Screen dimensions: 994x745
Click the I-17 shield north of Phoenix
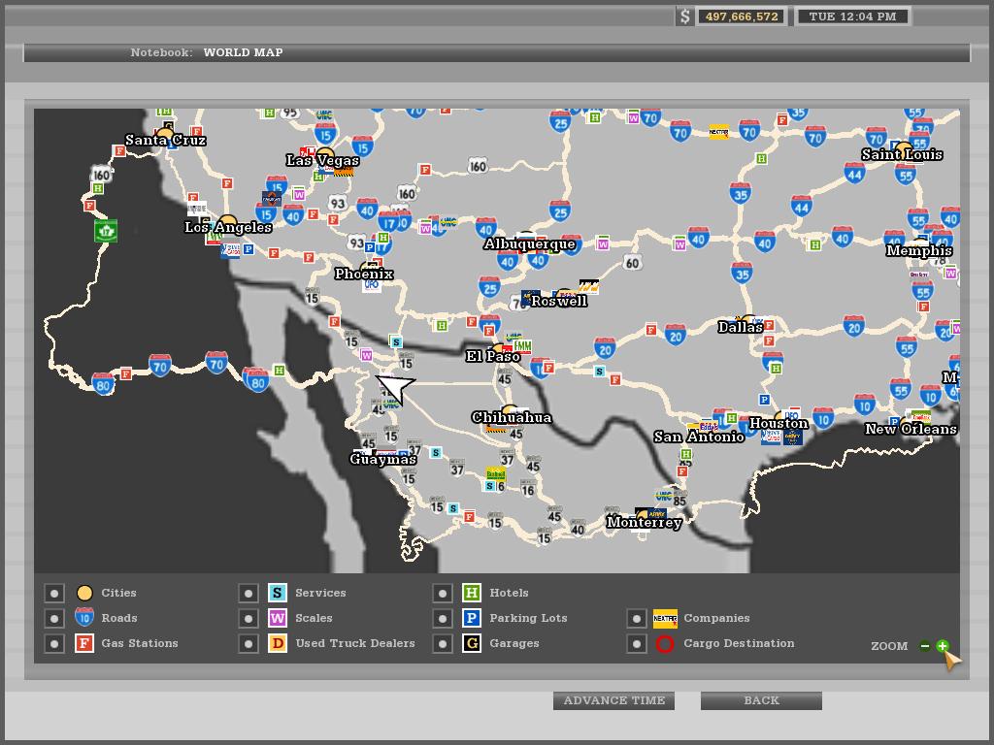click(x=388, y=222)
